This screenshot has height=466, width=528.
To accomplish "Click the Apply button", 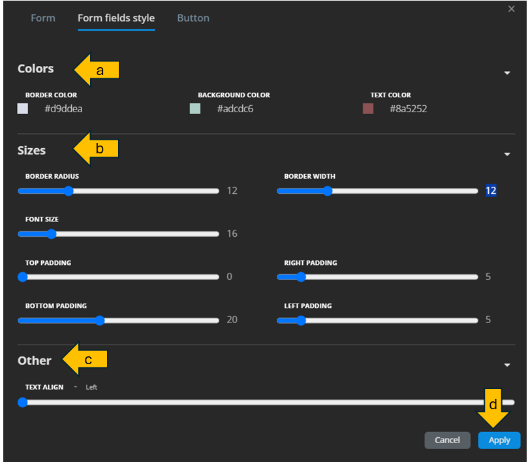I will [x=499, y=441].
